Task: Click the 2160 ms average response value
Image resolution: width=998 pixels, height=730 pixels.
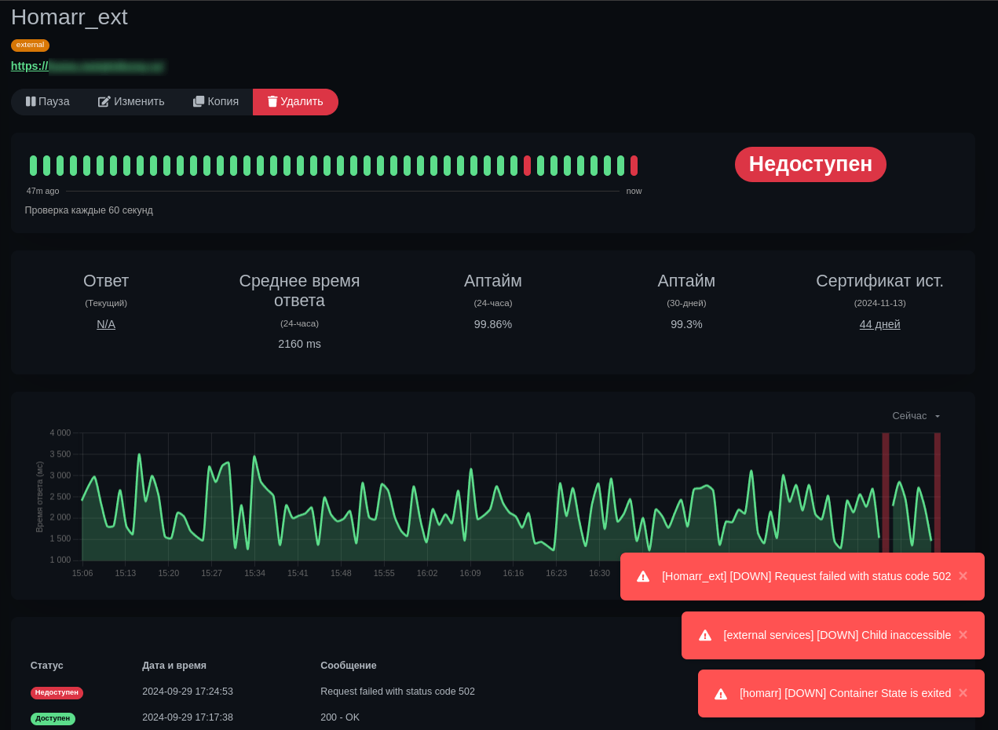Action: click(x=299, y=344)
